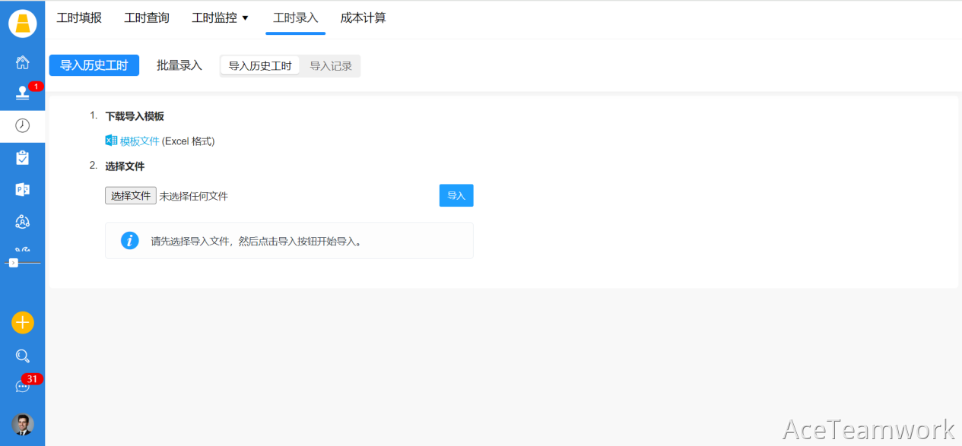This screenshot has height=446, width=962.
Task: Switch to the 工时填报 tab
Action: (x=79, y=17)
